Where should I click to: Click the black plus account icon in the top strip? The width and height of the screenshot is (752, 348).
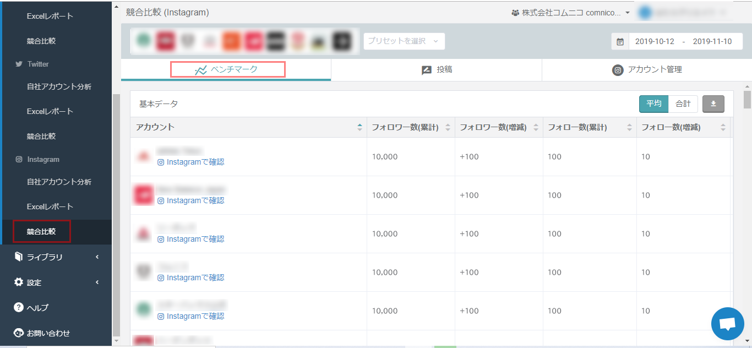click(x=341, y=41)
